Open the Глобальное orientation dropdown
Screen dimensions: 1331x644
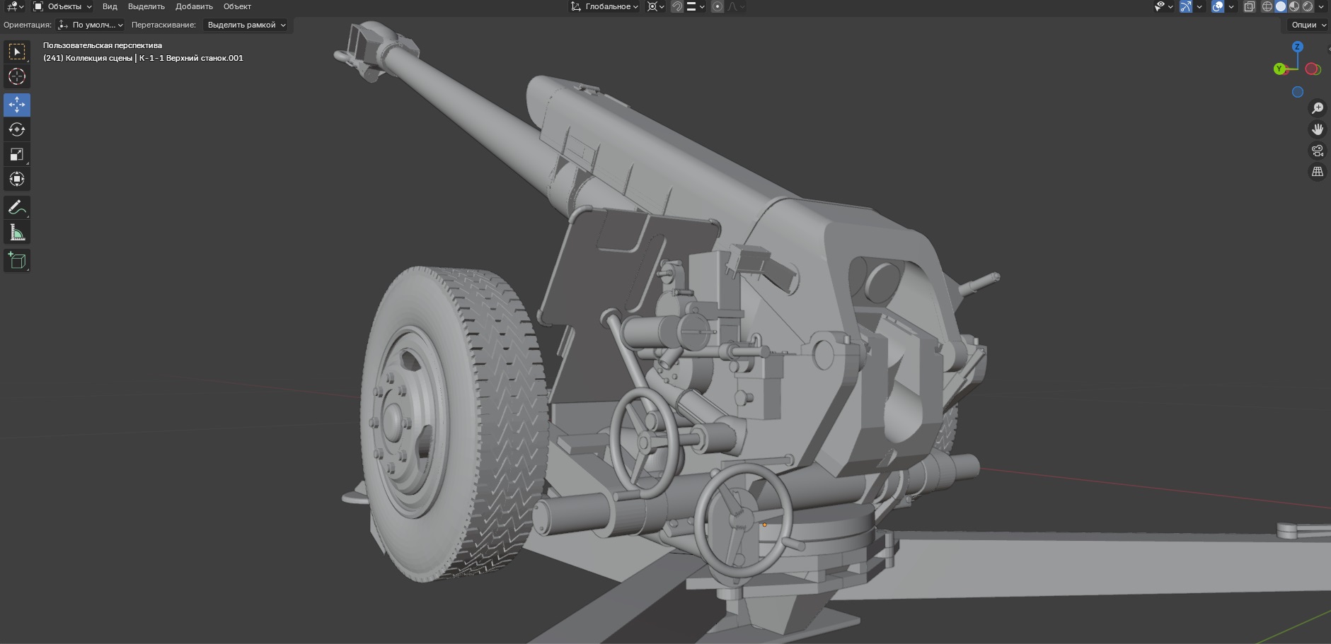coord(604,6)
